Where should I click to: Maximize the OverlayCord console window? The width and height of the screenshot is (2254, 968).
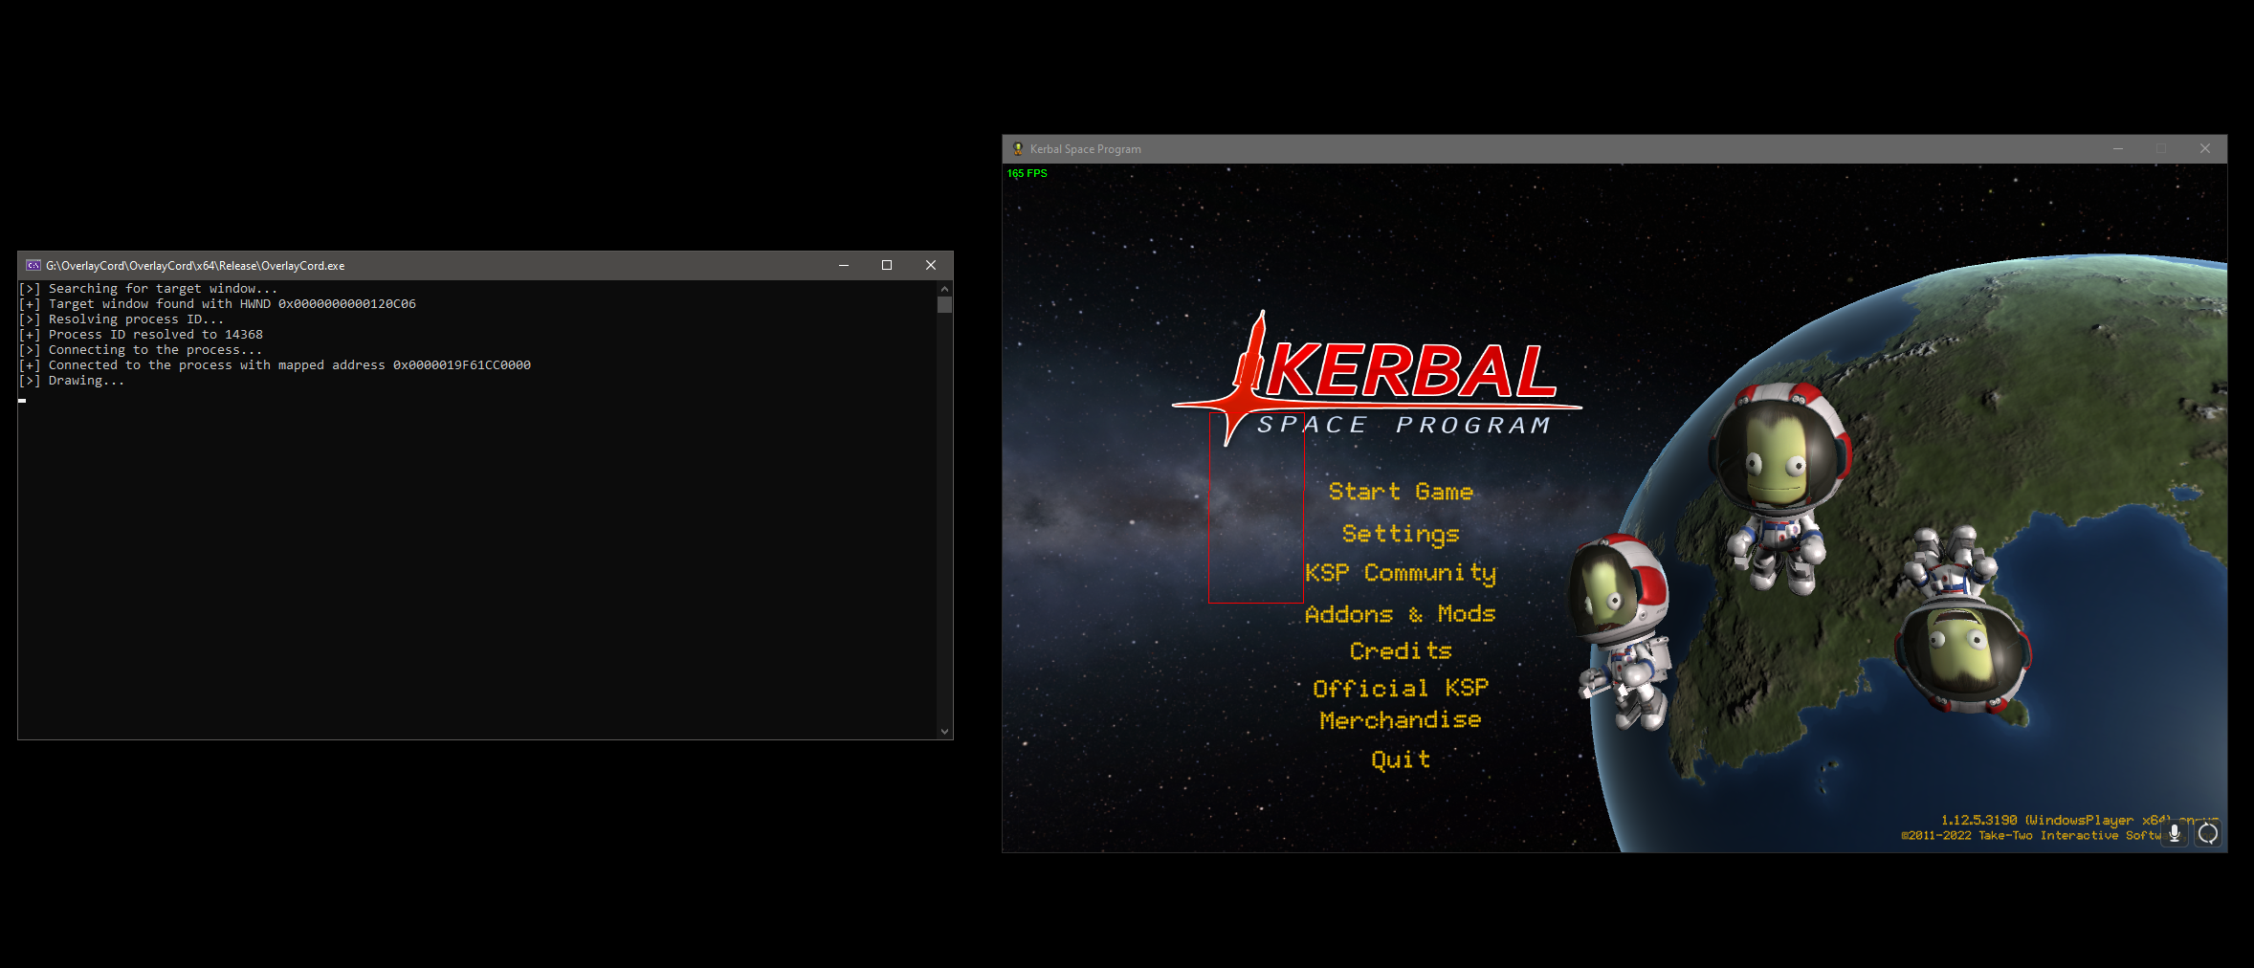[x=887, y=265]
